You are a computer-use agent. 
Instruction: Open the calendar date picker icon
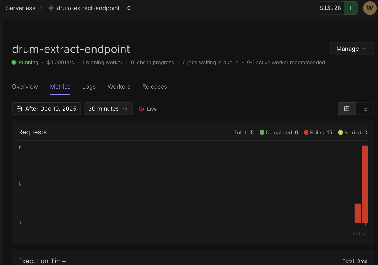[19, 109]
